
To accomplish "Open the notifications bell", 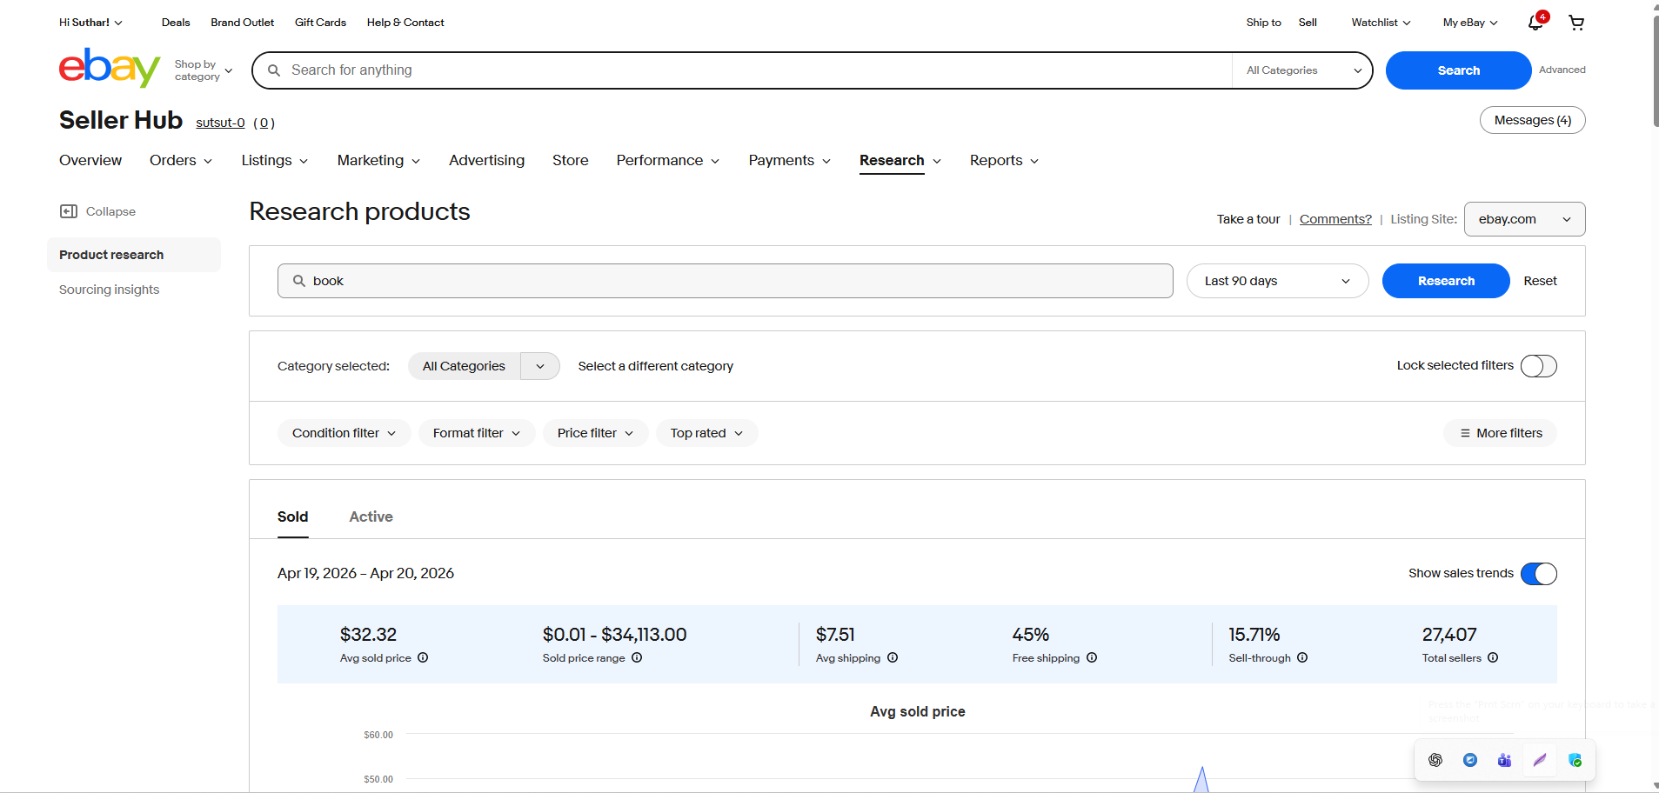I will coord(1535,23).
